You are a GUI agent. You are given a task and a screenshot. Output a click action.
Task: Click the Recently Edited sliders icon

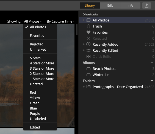tap(88, 50)
